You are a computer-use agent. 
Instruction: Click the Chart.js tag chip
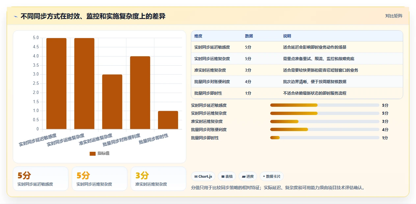203,176
